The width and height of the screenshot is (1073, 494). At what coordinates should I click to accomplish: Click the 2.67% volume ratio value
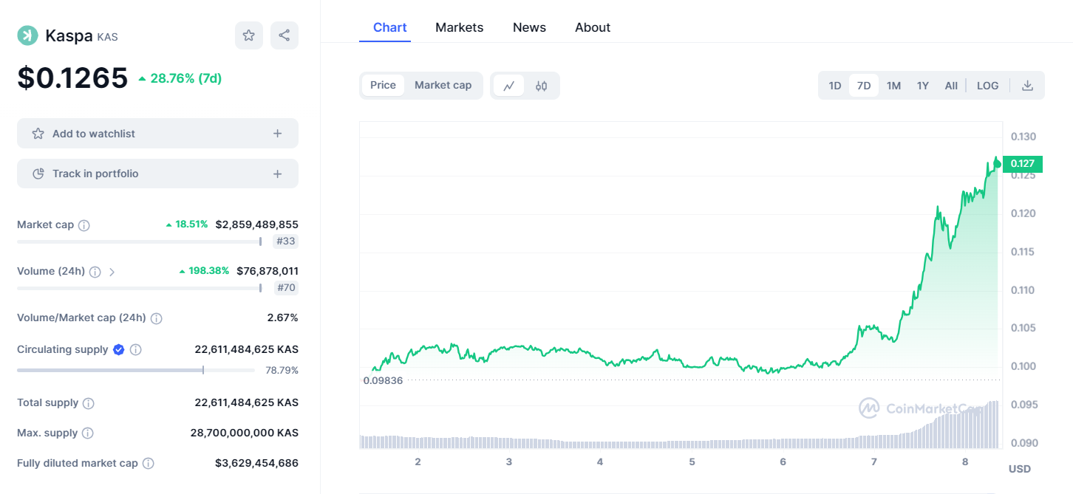(x=283, y=318)
